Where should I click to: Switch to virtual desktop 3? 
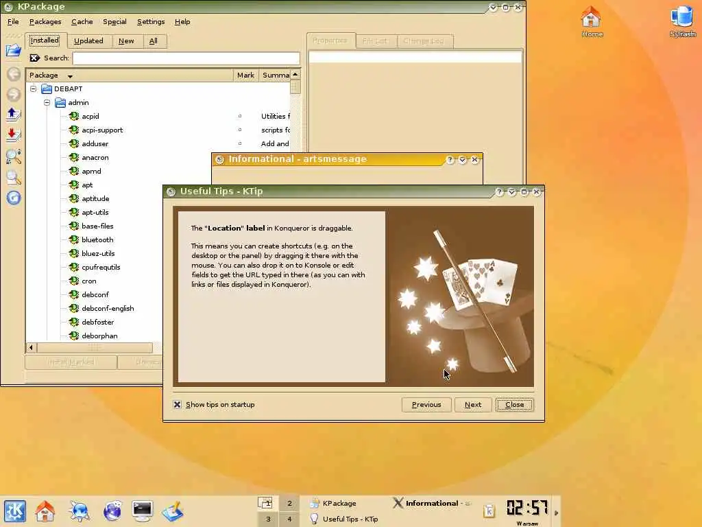tap(268, 519)
